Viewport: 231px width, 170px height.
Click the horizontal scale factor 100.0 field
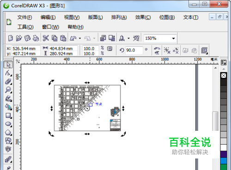point(91,48)
